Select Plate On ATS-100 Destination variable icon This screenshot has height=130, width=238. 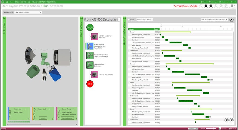tap(90, 65)
